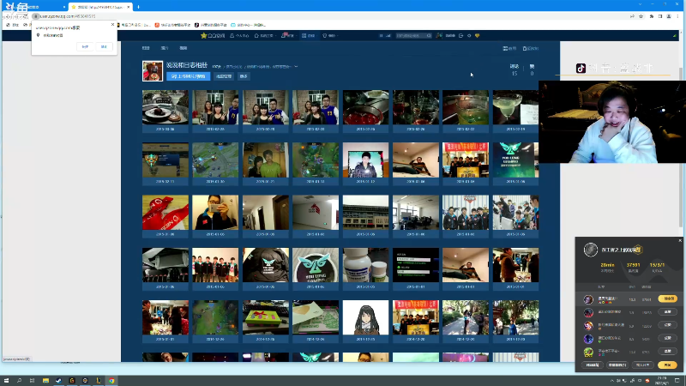Select the second tab in the album sub-navigation
Viewport: 686px width, 386px height.
click(x=165, y=48)
